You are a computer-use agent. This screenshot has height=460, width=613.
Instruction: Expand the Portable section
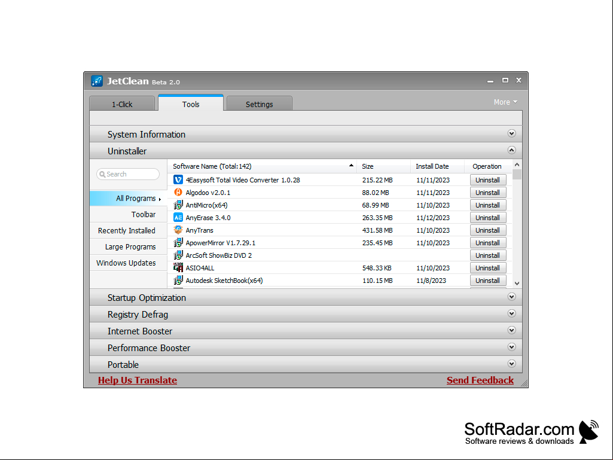pos(511,364)
